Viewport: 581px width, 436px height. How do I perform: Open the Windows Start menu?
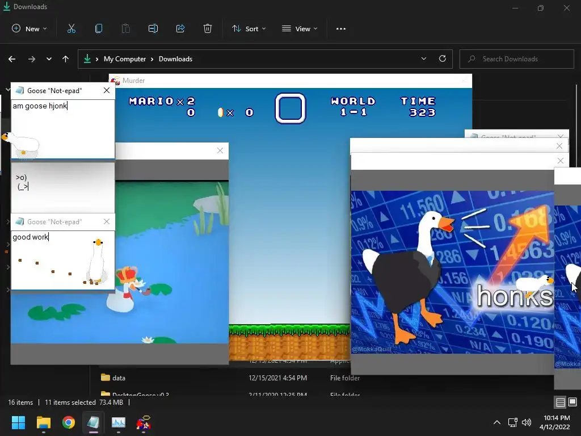click(x=18, y=422)
